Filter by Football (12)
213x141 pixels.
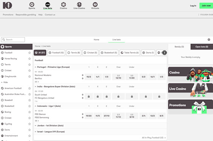(56, 53)
